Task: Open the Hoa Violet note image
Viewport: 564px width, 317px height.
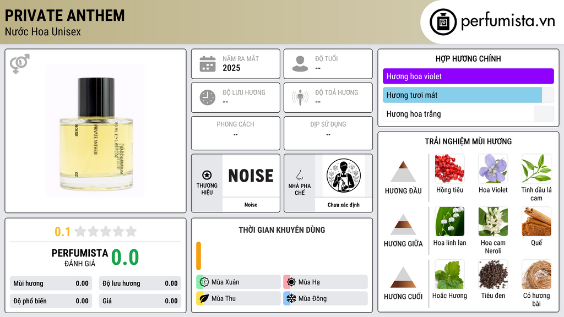Action: (493, 168)
